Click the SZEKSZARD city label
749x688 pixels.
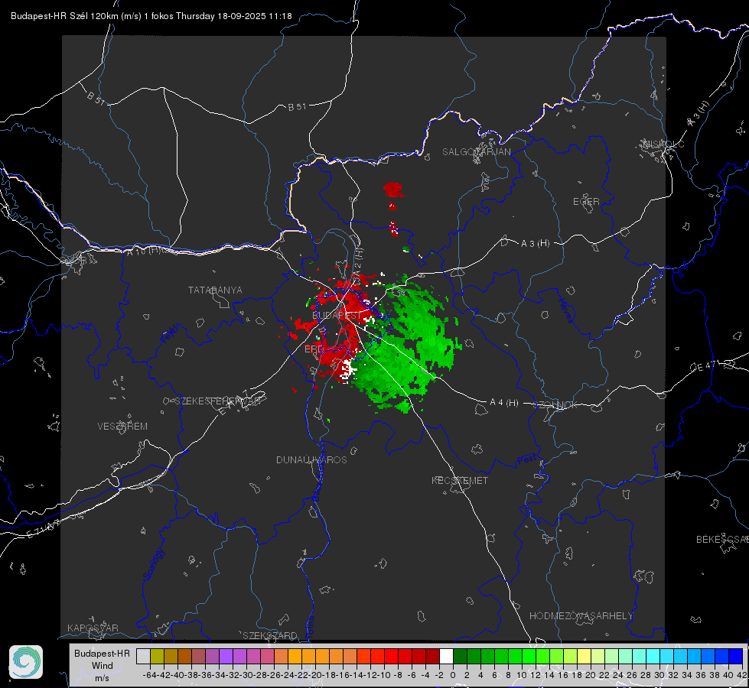coord(270,635)
